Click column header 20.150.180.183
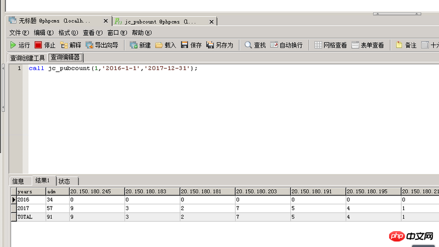The height and width of the screenshot is (247, 439). [x=152, y=191]
